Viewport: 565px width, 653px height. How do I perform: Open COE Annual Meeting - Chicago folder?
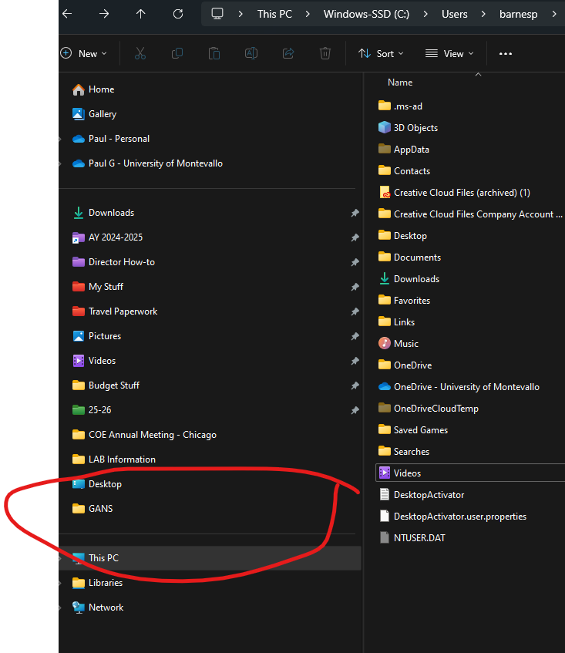144,434
